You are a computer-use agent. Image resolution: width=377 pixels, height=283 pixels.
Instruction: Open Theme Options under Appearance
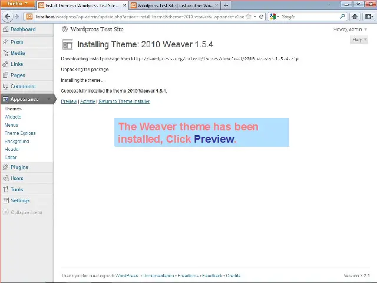pyautogui.click(x=20, y=133)
